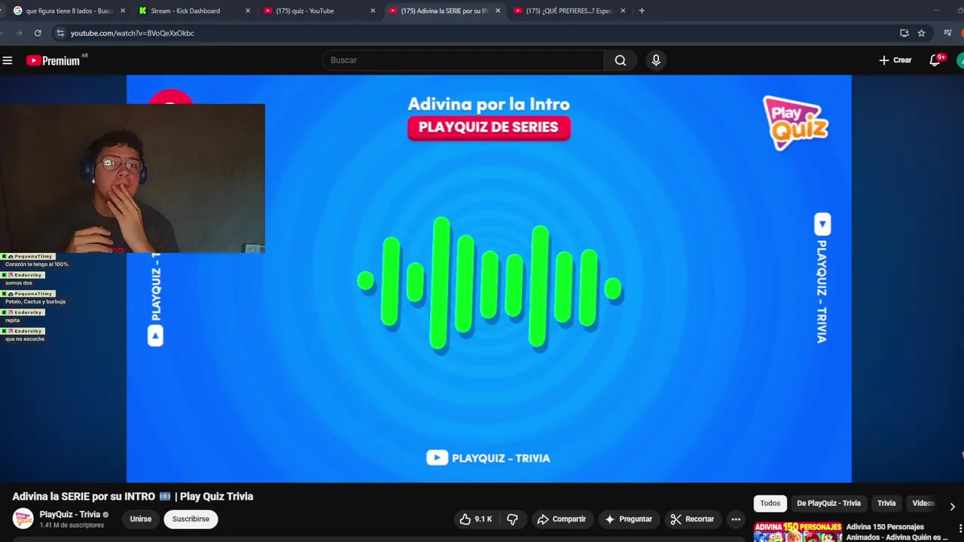Share the video with Compartir
The height and width of the screenshot is (542, 964).
[561, 519]
